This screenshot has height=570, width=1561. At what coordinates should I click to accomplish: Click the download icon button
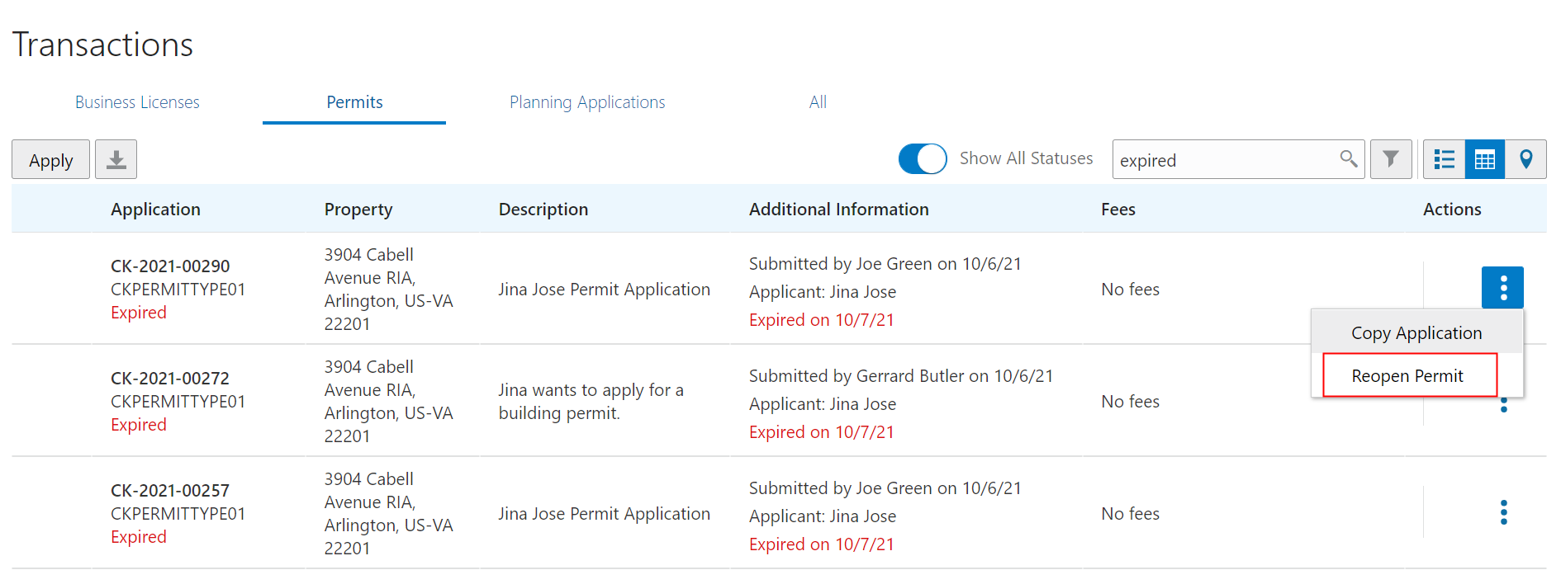(x=116, y=159)
